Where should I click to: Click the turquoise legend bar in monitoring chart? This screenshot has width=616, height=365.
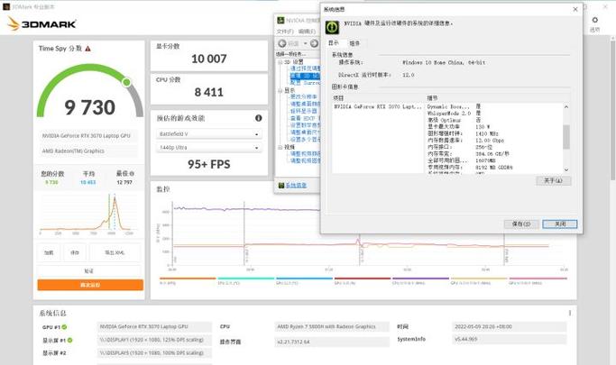[x=246, y=278]
